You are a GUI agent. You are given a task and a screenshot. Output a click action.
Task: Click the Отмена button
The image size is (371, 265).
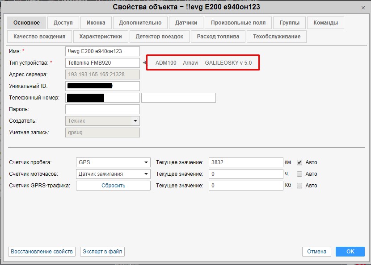tap(316, 252)
